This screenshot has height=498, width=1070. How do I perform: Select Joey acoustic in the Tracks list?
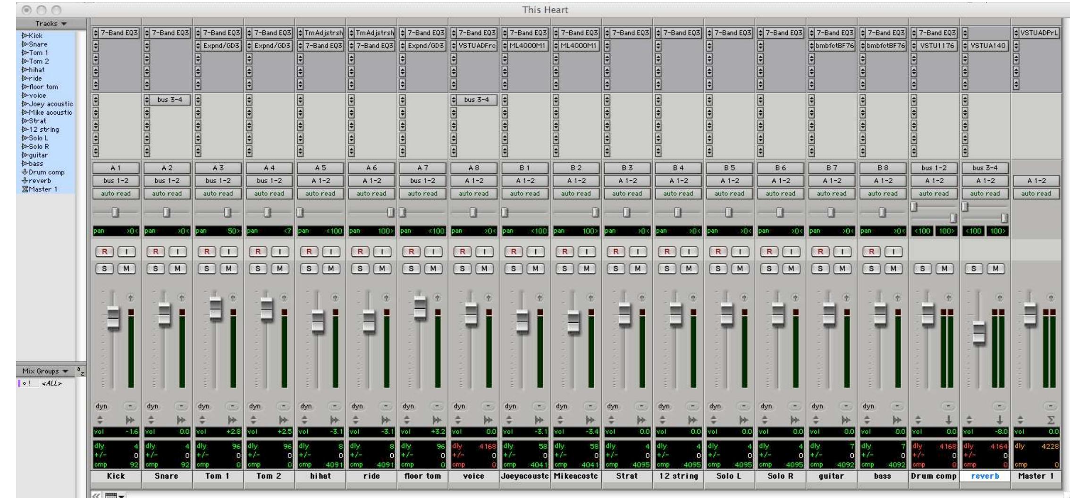pyautogui.click(x=47, y=104)
